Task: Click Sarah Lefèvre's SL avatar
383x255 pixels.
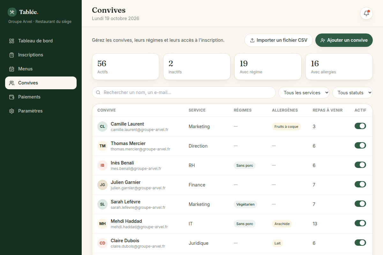Action: [x=102, y=204]
